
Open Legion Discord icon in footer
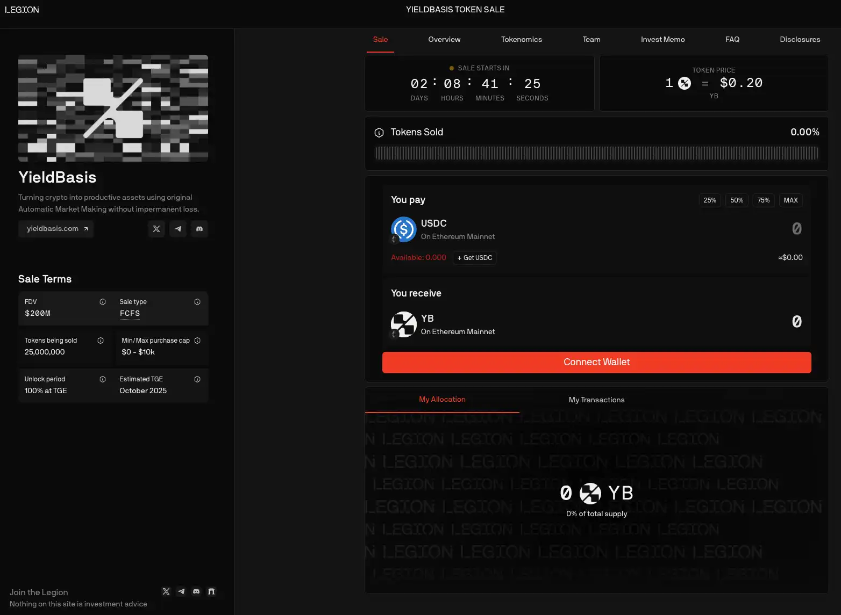pyautogui.click(x=196, y=591)
